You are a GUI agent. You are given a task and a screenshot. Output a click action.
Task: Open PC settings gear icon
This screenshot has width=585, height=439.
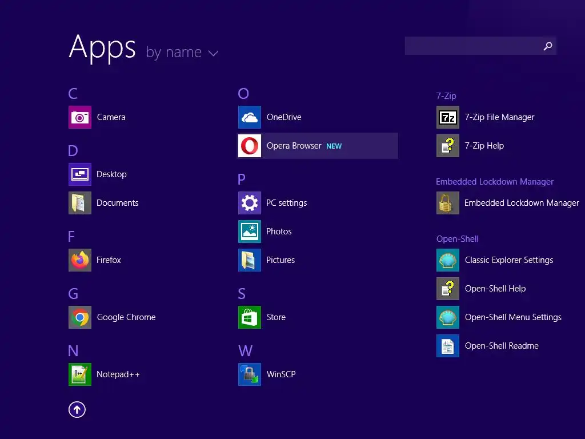(x=250, y=203)
